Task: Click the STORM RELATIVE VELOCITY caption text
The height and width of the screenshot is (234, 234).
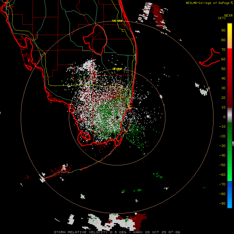Action: pyautogui.click(x=81, y=232)
